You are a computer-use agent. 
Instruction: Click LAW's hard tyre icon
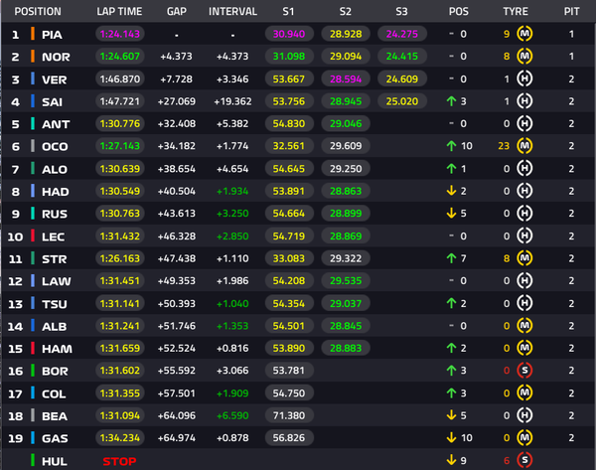(x=524, y=280)
